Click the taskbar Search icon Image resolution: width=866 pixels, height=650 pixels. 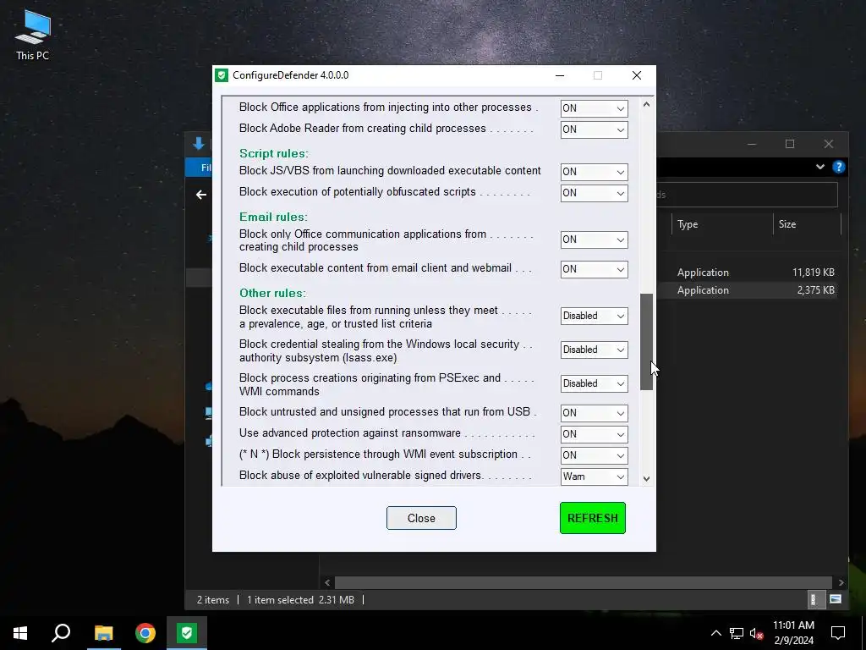coord(61,633)
